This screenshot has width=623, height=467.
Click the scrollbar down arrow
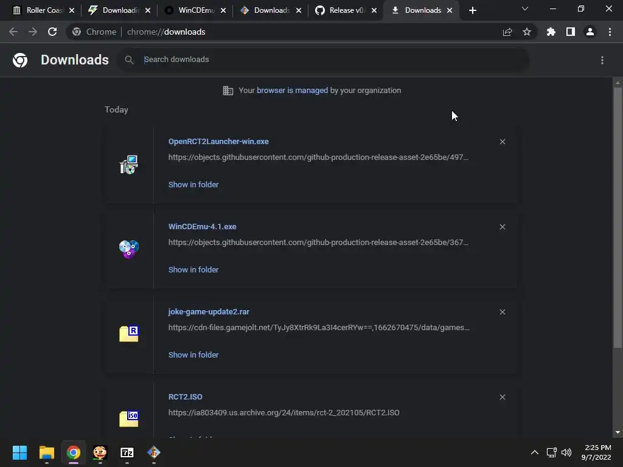(x=618, y=433)
